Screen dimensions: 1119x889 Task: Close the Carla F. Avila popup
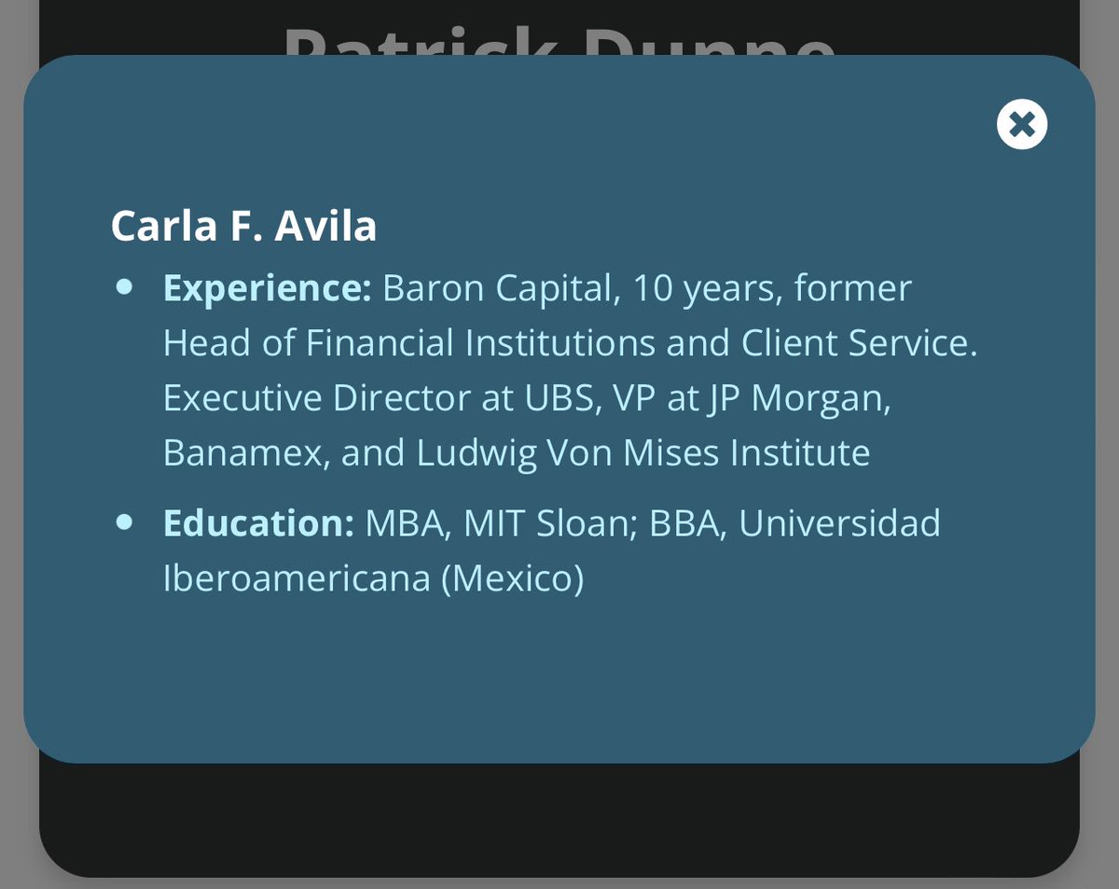1022,125
